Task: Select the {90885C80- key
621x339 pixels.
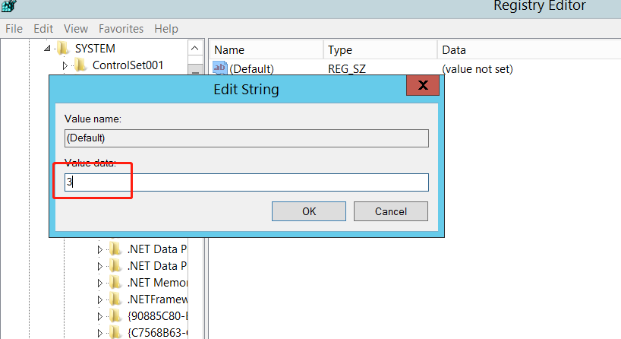Action: click(x=157, y=316)
